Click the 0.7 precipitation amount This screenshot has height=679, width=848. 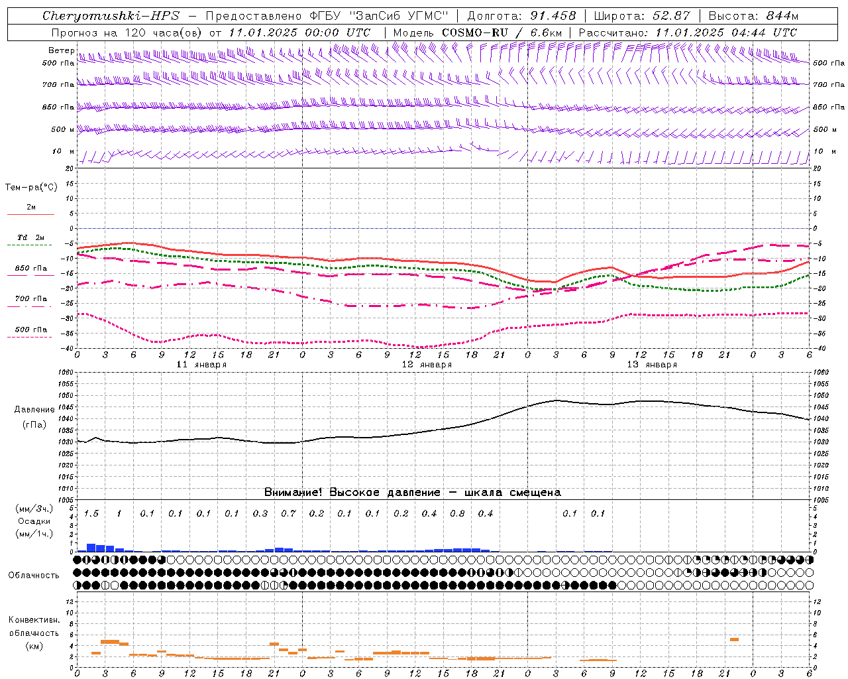click(x=288, y=514)
